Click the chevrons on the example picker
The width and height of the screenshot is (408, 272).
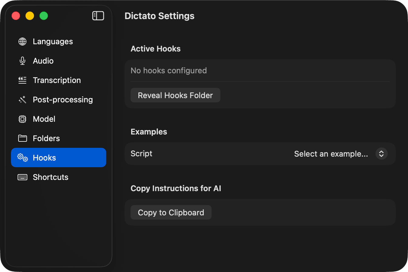[x=381, y=154]
